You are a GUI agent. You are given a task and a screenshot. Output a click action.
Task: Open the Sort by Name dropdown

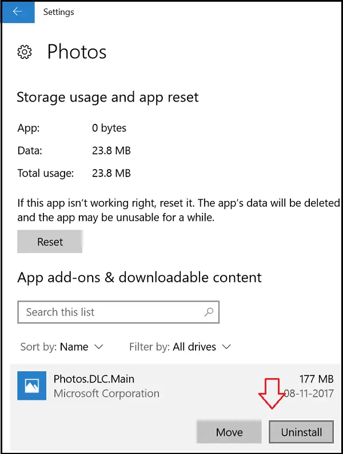(x=62, y=347)
